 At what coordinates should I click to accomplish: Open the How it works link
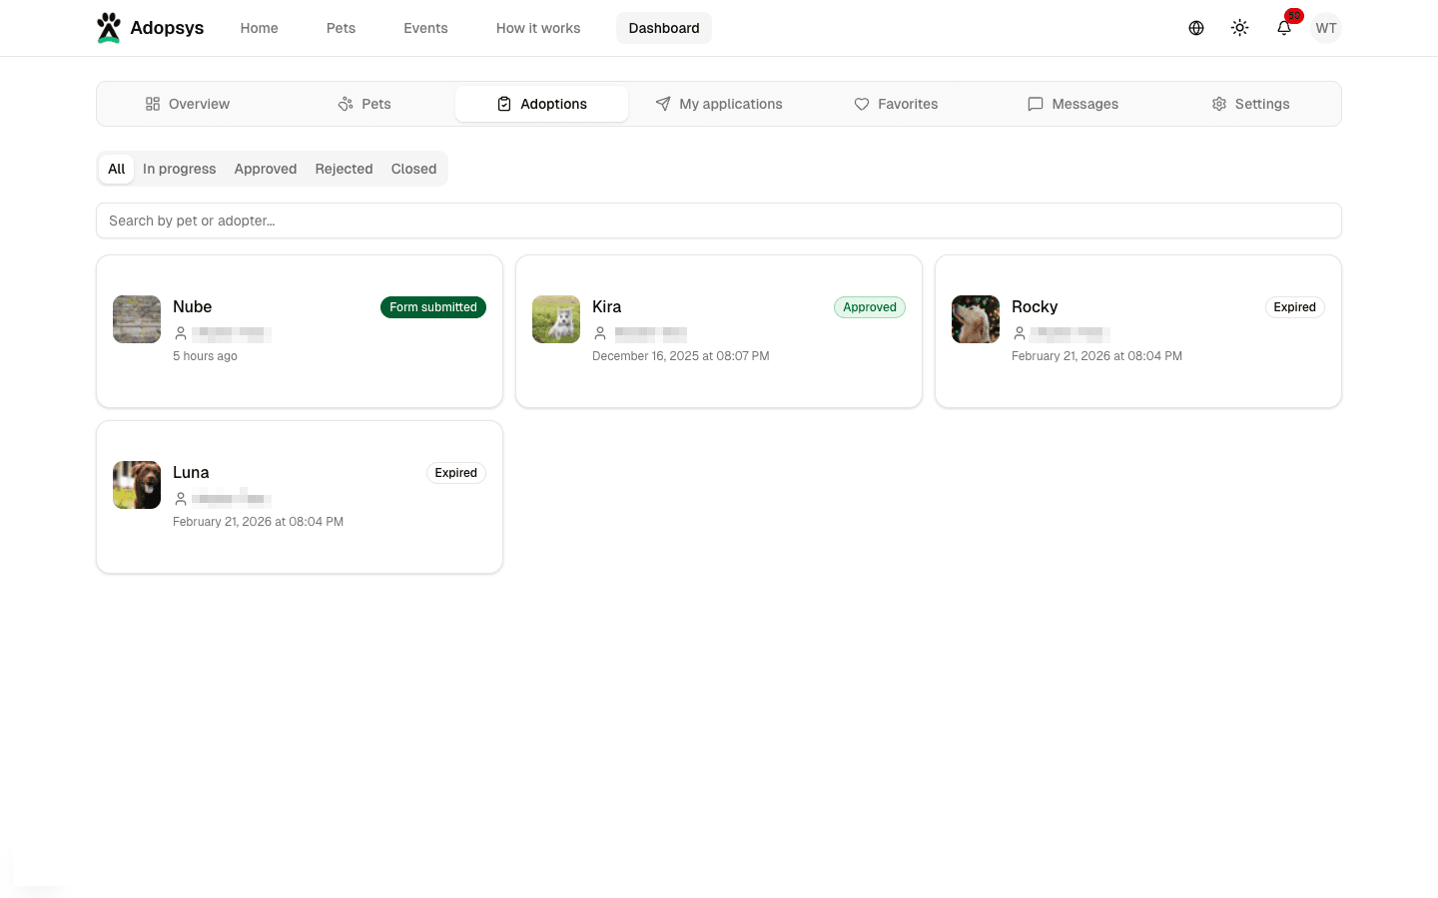pyautogui.click(x=537, y=28)
